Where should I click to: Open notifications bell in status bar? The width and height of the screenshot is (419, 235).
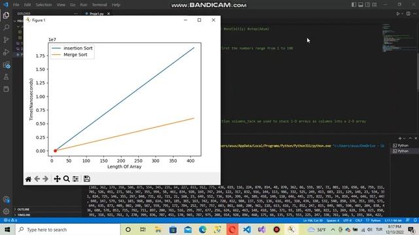pos(415,221)
